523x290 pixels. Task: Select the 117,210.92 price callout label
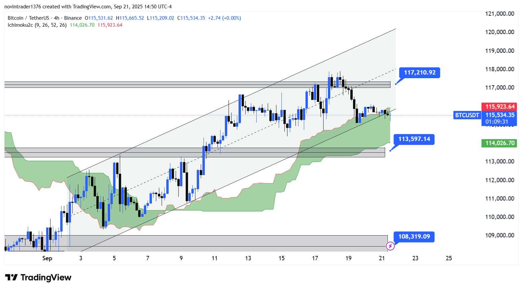(x=420, y=72)
